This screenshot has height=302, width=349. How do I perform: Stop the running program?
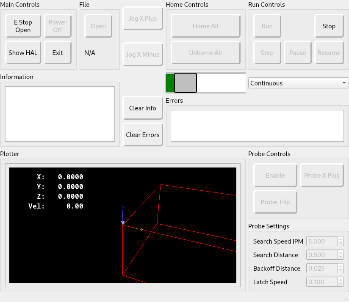(x=329, y=26)
